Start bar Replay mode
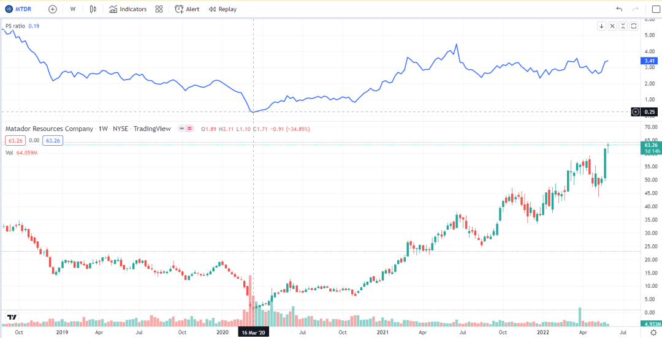Screen dimensions: 662x338 (223, 9)
